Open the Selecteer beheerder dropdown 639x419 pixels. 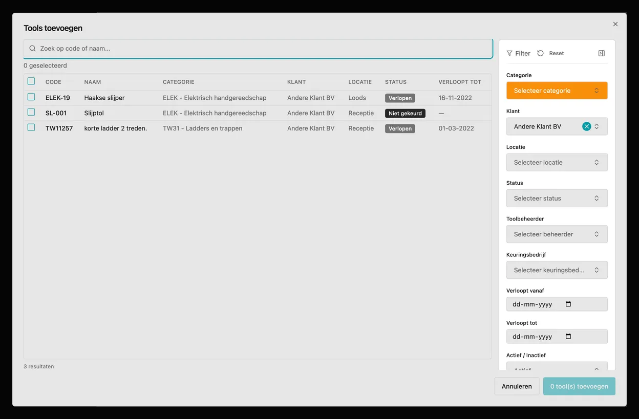[557, 234]
